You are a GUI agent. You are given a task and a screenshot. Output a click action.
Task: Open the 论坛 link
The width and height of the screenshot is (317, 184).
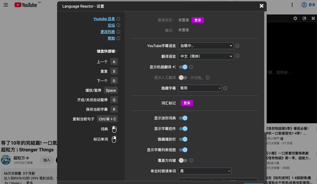pos(111,25)
